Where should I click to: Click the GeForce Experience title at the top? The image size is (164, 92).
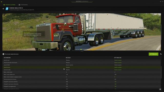click(x=82, y=1)
